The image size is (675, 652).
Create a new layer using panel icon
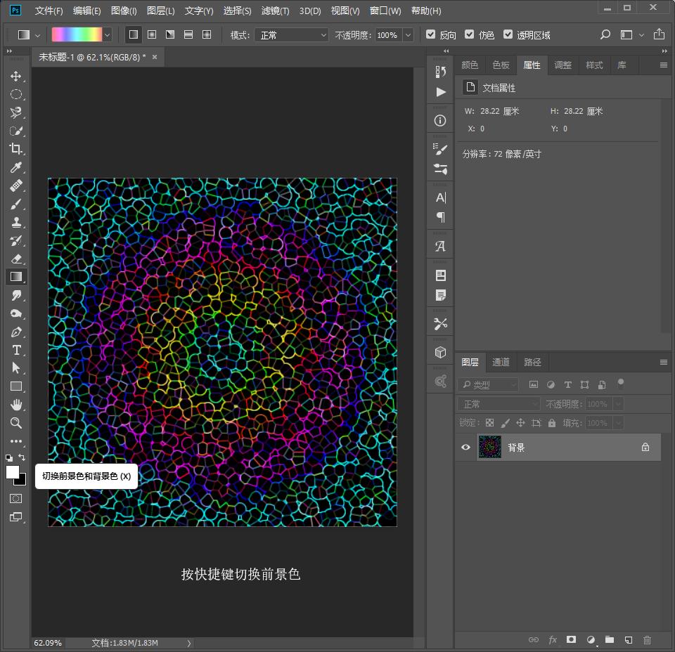click(629, 640)
